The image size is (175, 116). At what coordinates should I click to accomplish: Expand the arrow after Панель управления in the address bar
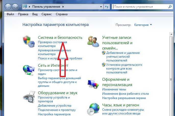tap(63, 7)
